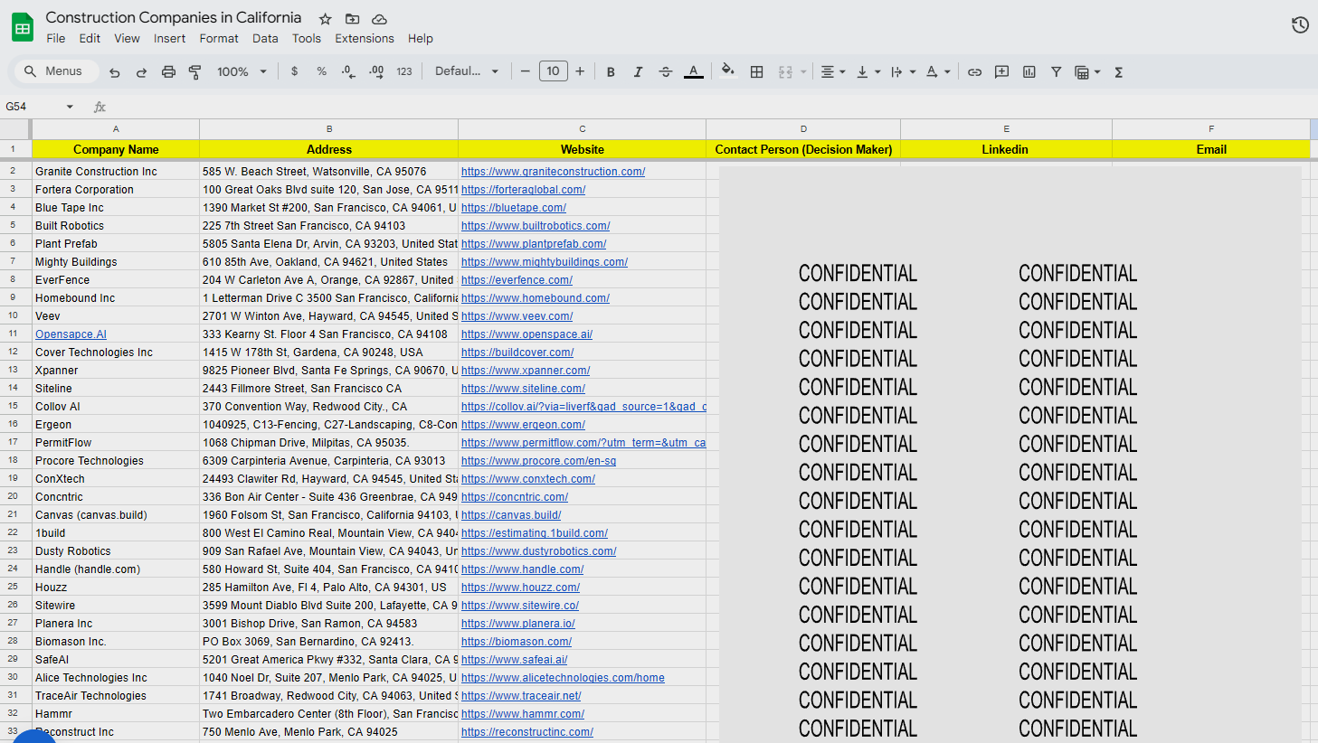Open more number formats (123)

(x=404, y=71)
